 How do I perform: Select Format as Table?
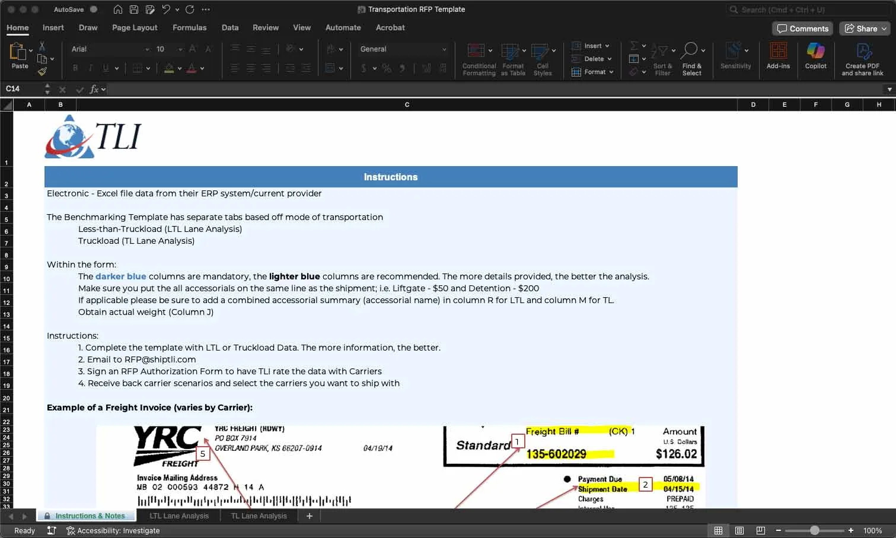(512, 59)
